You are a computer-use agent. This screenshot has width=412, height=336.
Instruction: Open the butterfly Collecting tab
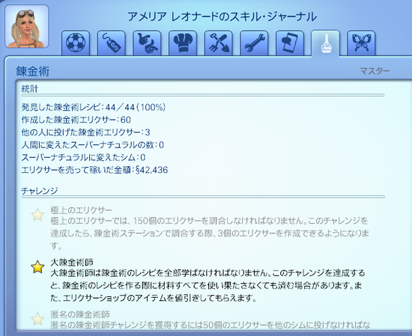coord(361,43)
